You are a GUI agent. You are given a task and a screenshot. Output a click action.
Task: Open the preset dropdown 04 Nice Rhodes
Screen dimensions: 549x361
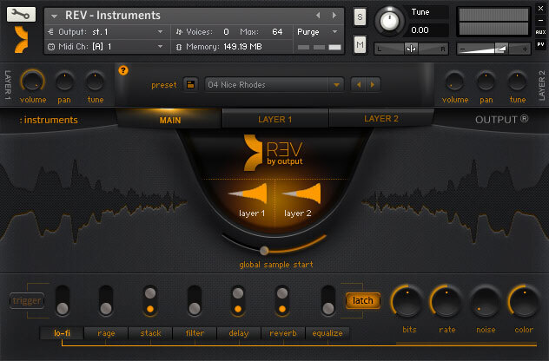(274, 85)
